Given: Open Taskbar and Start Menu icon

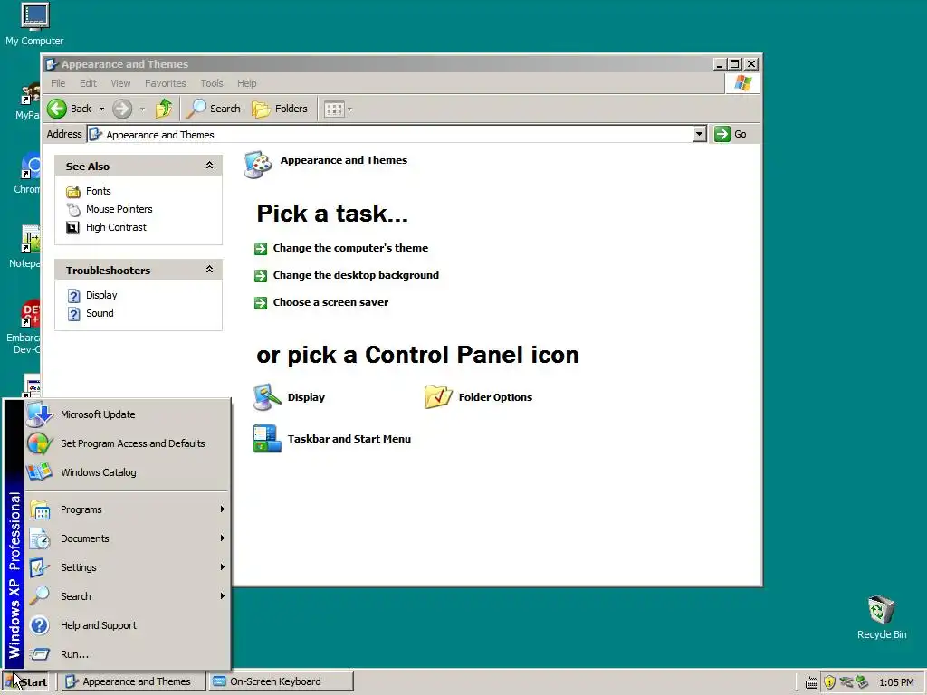Looking at the screenshot, I should click(331, 439).
